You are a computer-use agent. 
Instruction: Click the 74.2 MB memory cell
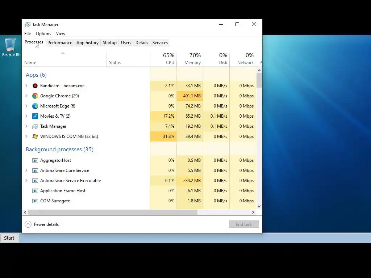(x=190, y=106)
